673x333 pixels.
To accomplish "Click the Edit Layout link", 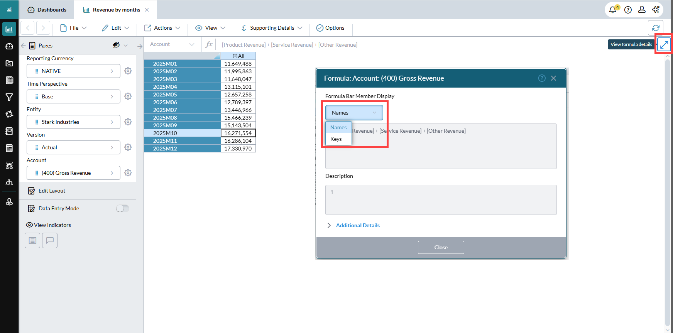I will coord(52,191).
